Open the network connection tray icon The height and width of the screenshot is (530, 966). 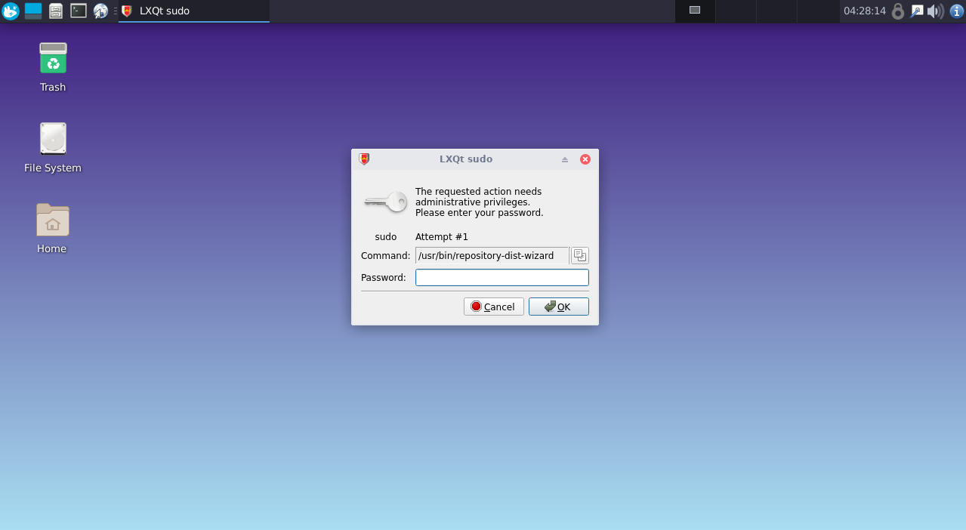[x=917, y=11]
